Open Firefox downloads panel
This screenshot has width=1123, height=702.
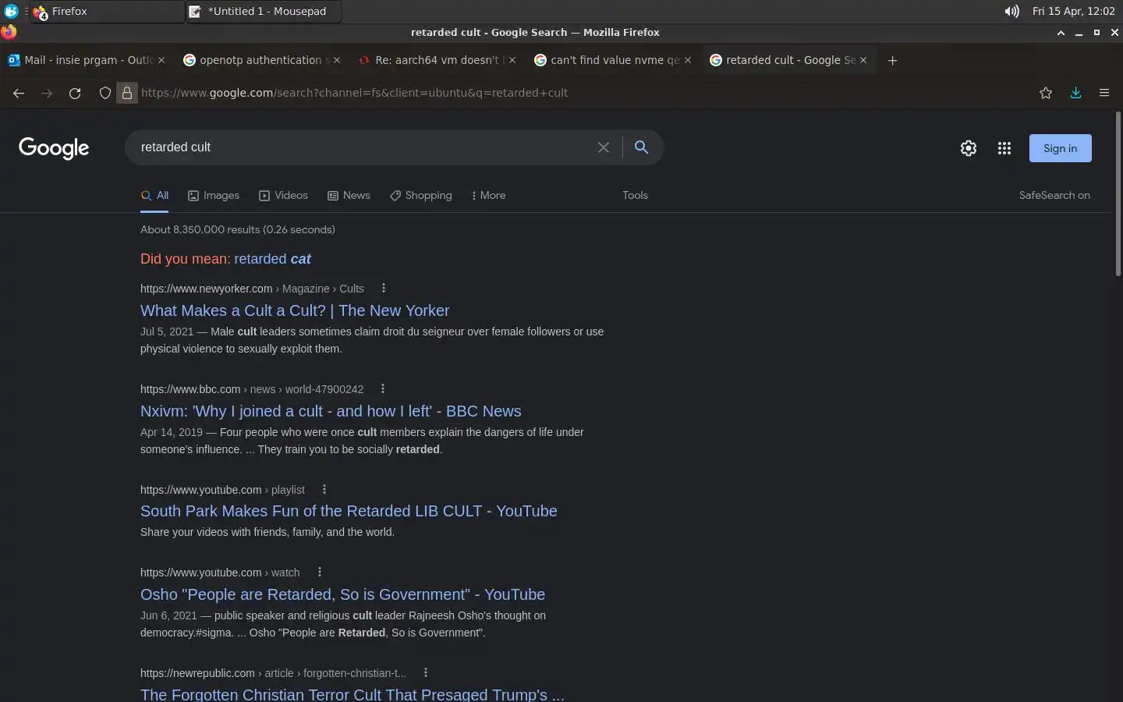[1075, 93]
